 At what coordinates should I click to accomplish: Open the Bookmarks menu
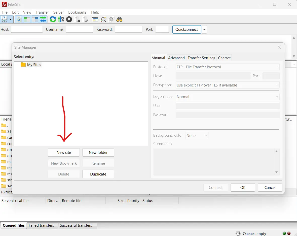77,12
